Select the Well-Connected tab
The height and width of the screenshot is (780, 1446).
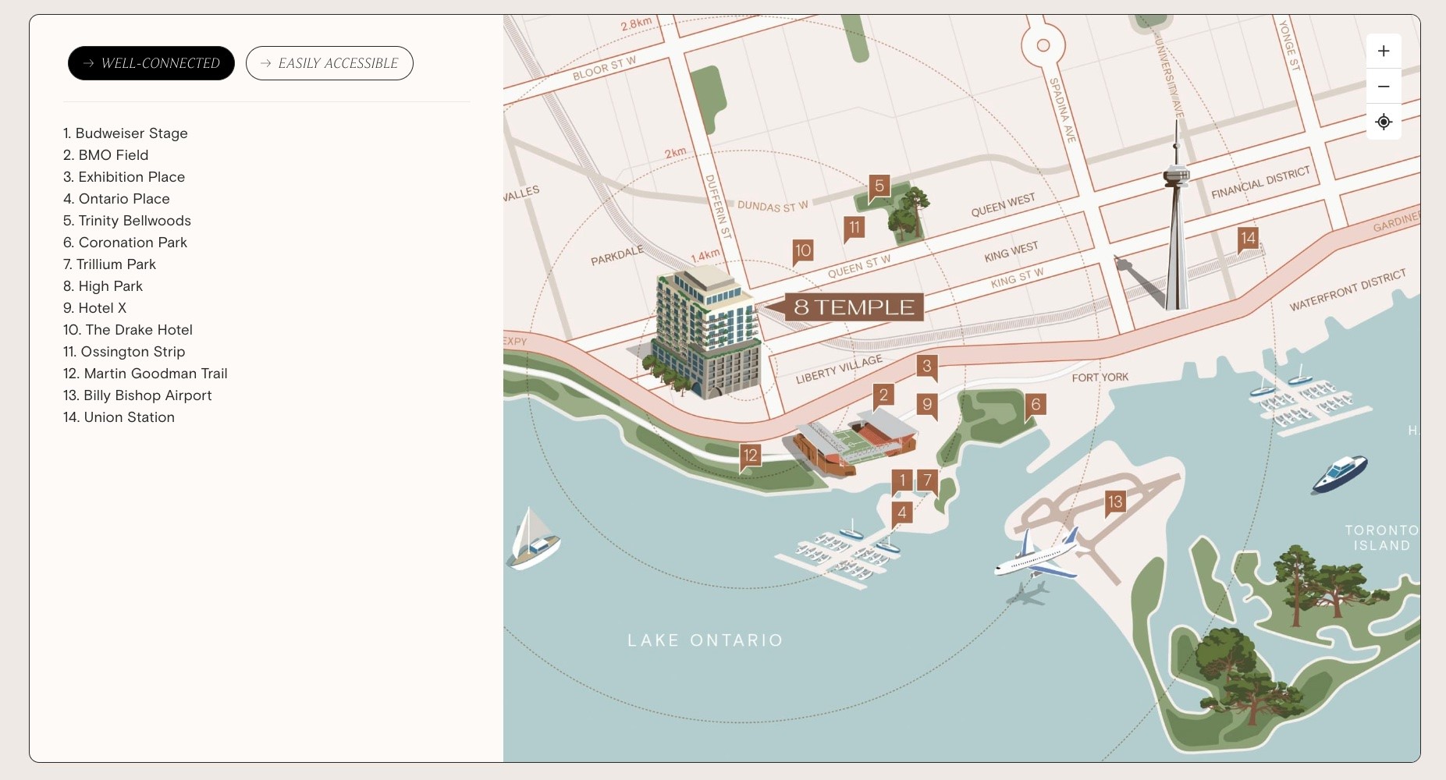[x=151, y=63]
